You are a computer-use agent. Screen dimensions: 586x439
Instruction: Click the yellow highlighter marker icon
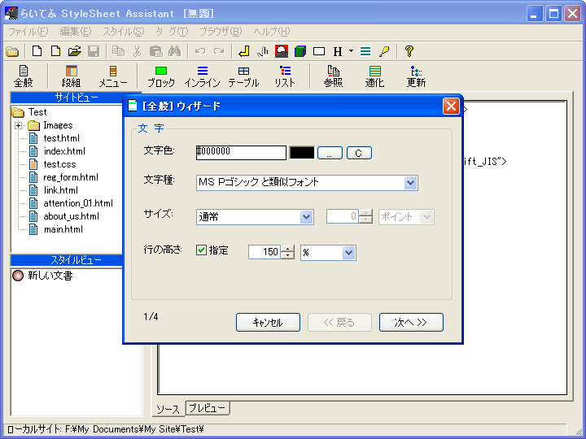(384, 51)
